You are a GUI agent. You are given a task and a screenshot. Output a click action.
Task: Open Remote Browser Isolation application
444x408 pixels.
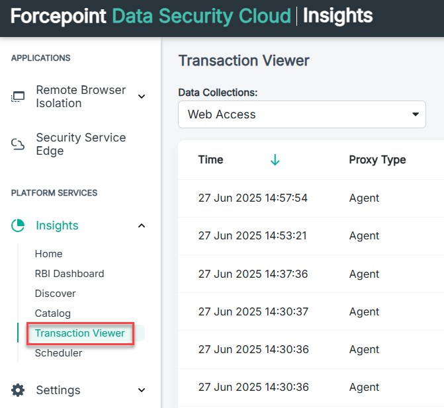(81, 97)
